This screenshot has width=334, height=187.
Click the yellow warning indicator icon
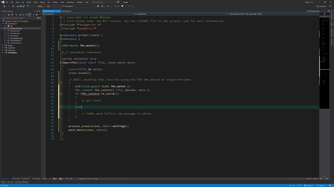pyautogui.click(x=61, y=179)
